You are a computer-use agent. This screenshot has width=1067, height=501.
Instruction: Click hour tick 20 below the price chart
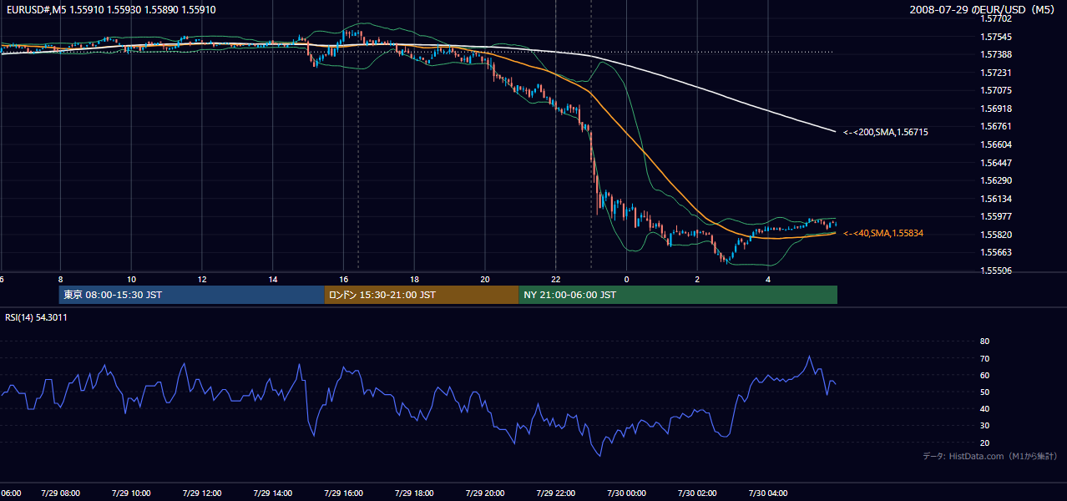pyautogui.click(x=485, y=279)
